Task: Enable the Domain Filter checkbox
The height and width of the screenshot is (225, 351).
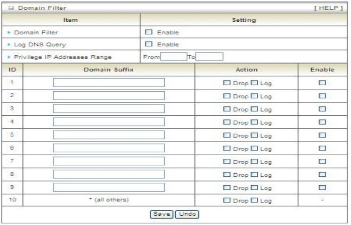Action: [x=148, y=32]
